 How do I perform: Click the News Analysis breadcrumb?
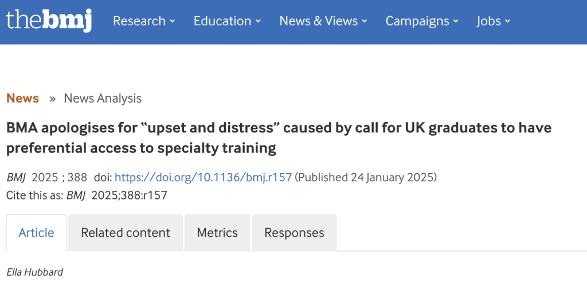(103, 98)
